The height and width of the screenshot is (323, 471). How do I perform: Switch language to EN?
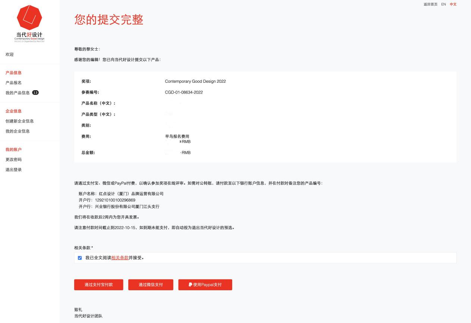point(443,4)
